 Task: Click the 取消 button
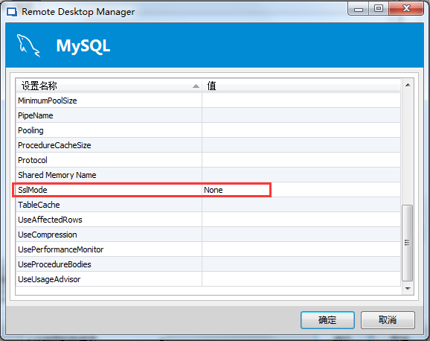click(x=388, y=320)
